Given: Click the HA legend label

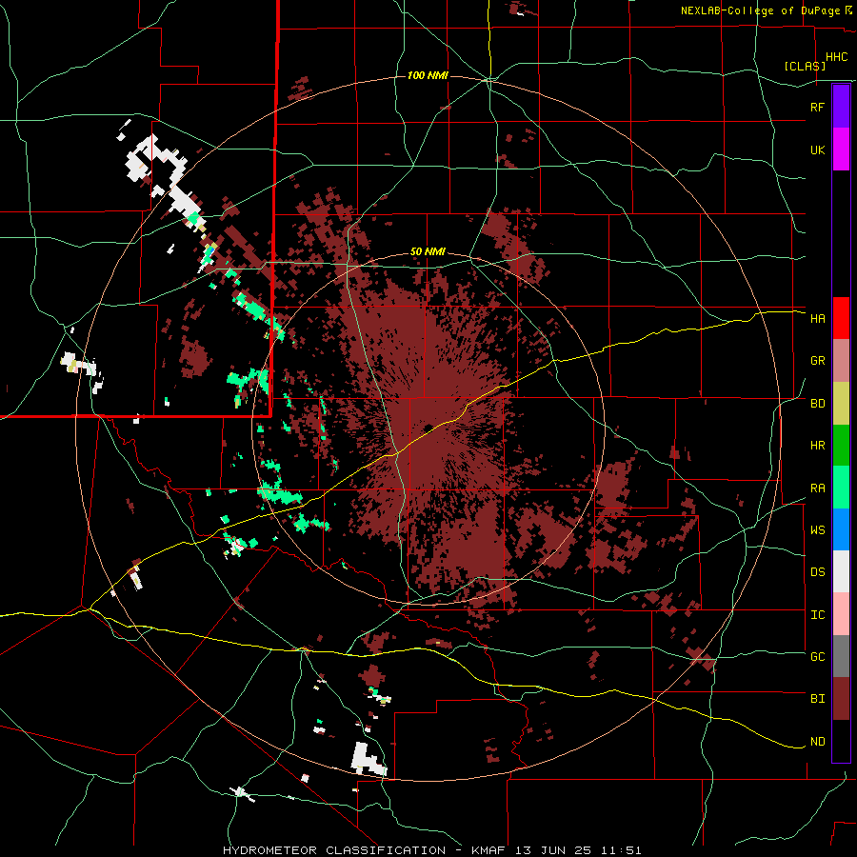Looking at the screenshot, I should point(817,319).
